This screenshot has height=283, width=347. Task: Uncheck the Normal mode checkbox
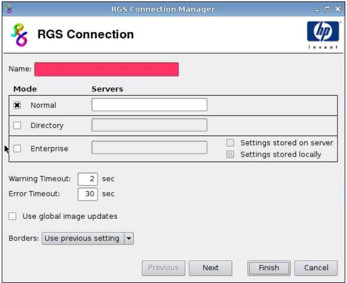click(17, 105)
